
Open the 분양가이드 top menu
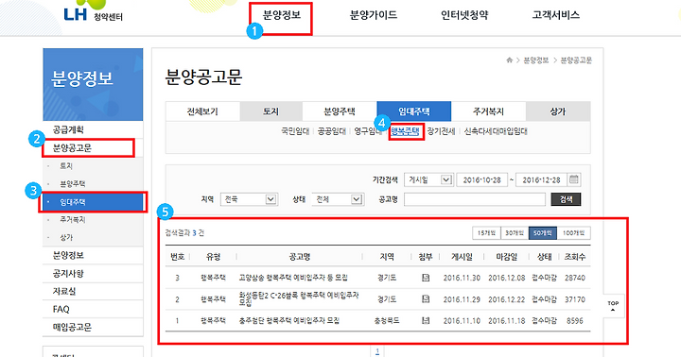coord(374,15)
